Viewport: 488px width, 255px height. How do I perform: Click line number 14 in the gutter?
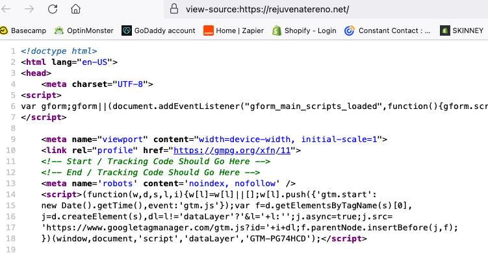[10, 195]
